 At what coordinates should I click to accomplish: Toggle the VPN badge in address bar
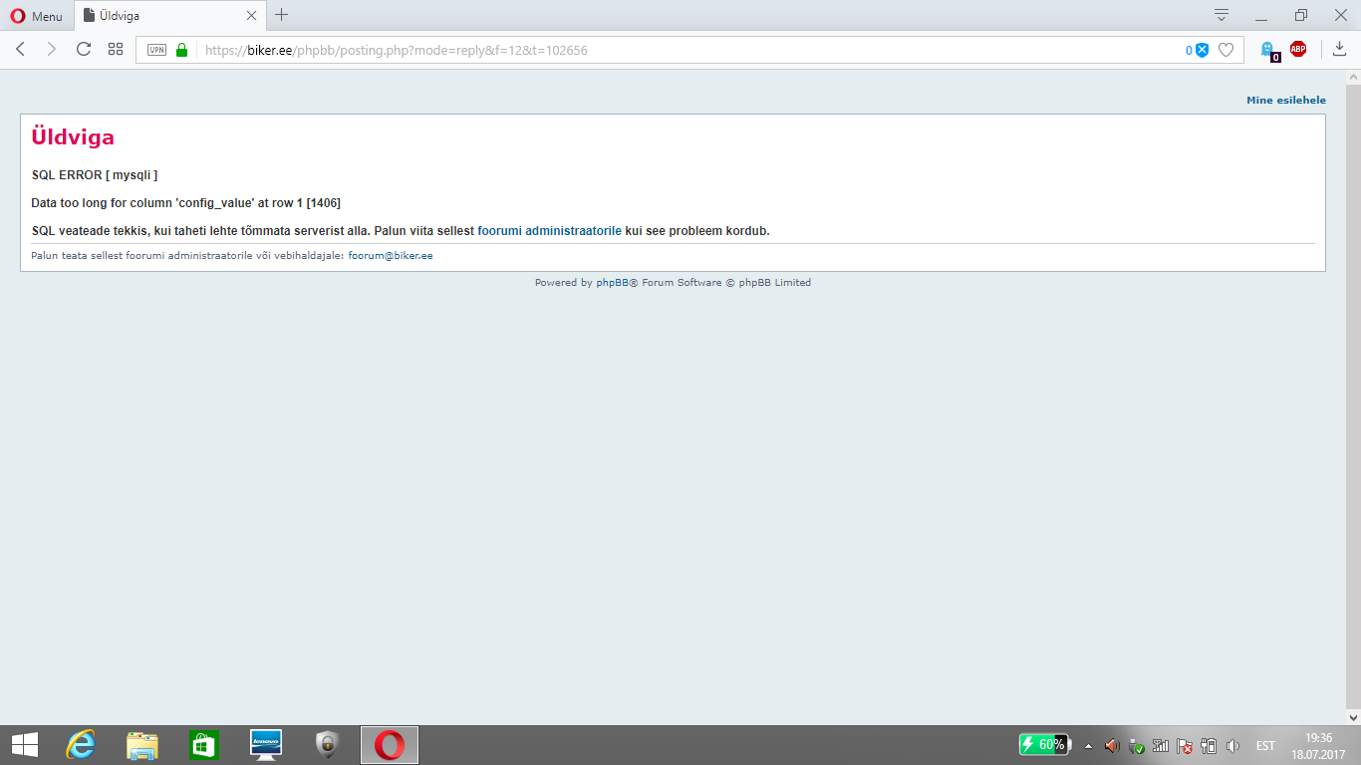(156, 50)
